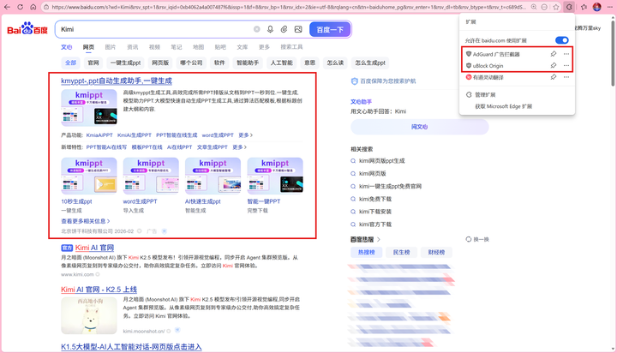Screen dimensions: 617x353
Task: Expand 更多 in the 新增特性 row
Action: point(240,147)
